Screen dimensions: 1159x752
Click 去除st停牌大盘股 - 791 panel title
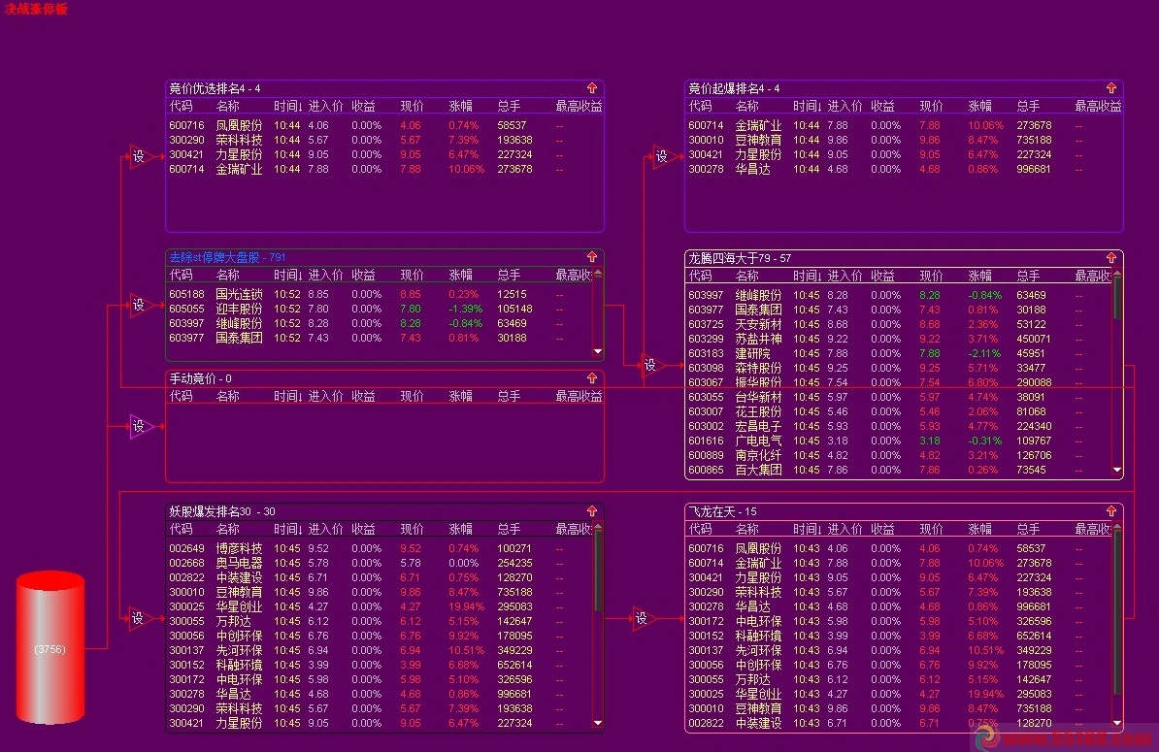tap(228, 257)
